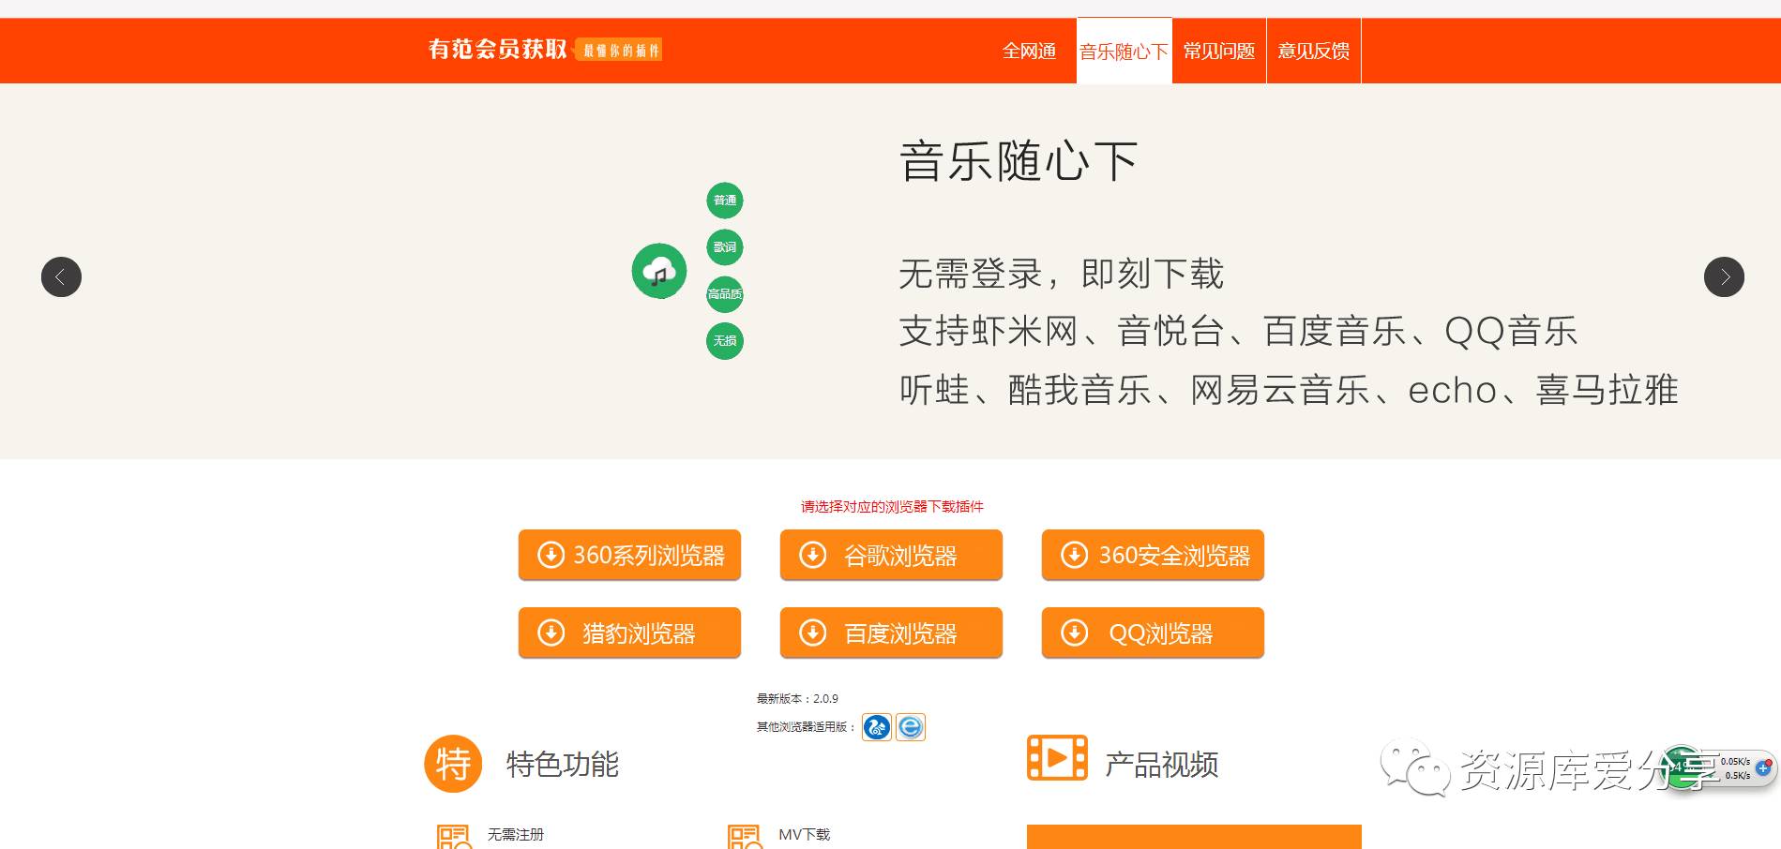Click the 音乐随心下 banner heading
Screen dimensions: 1781x849
[x=1019, y=161]
